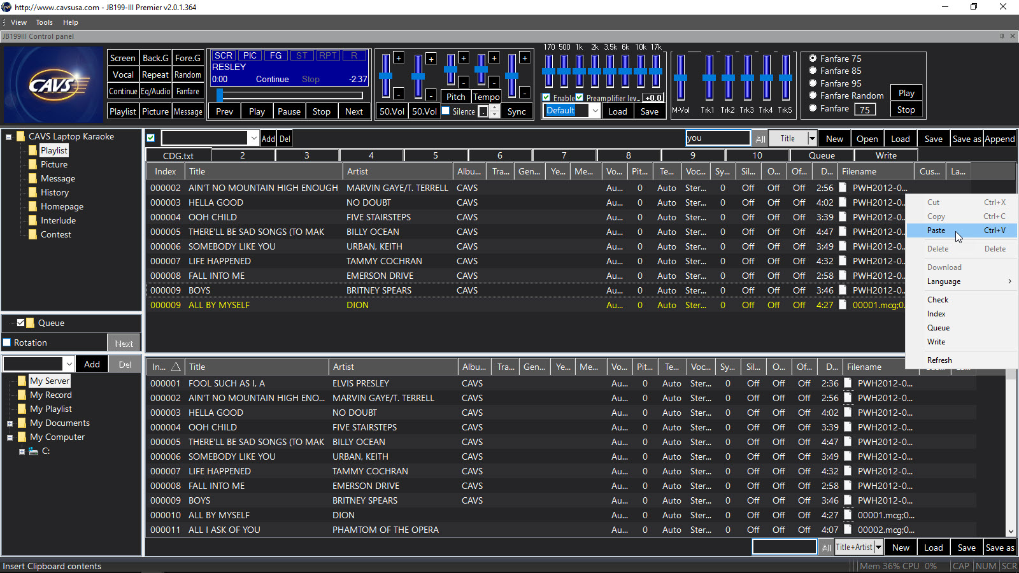The image size is (1019, 573).
Task: Click the Vocal button
Action: [123, 74]
